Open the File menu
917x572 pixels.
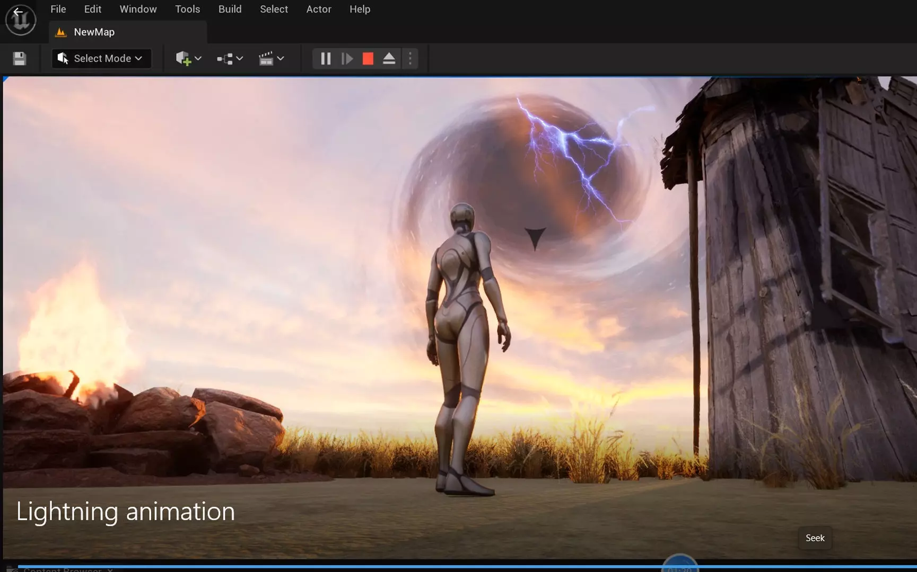pos(58,9)
